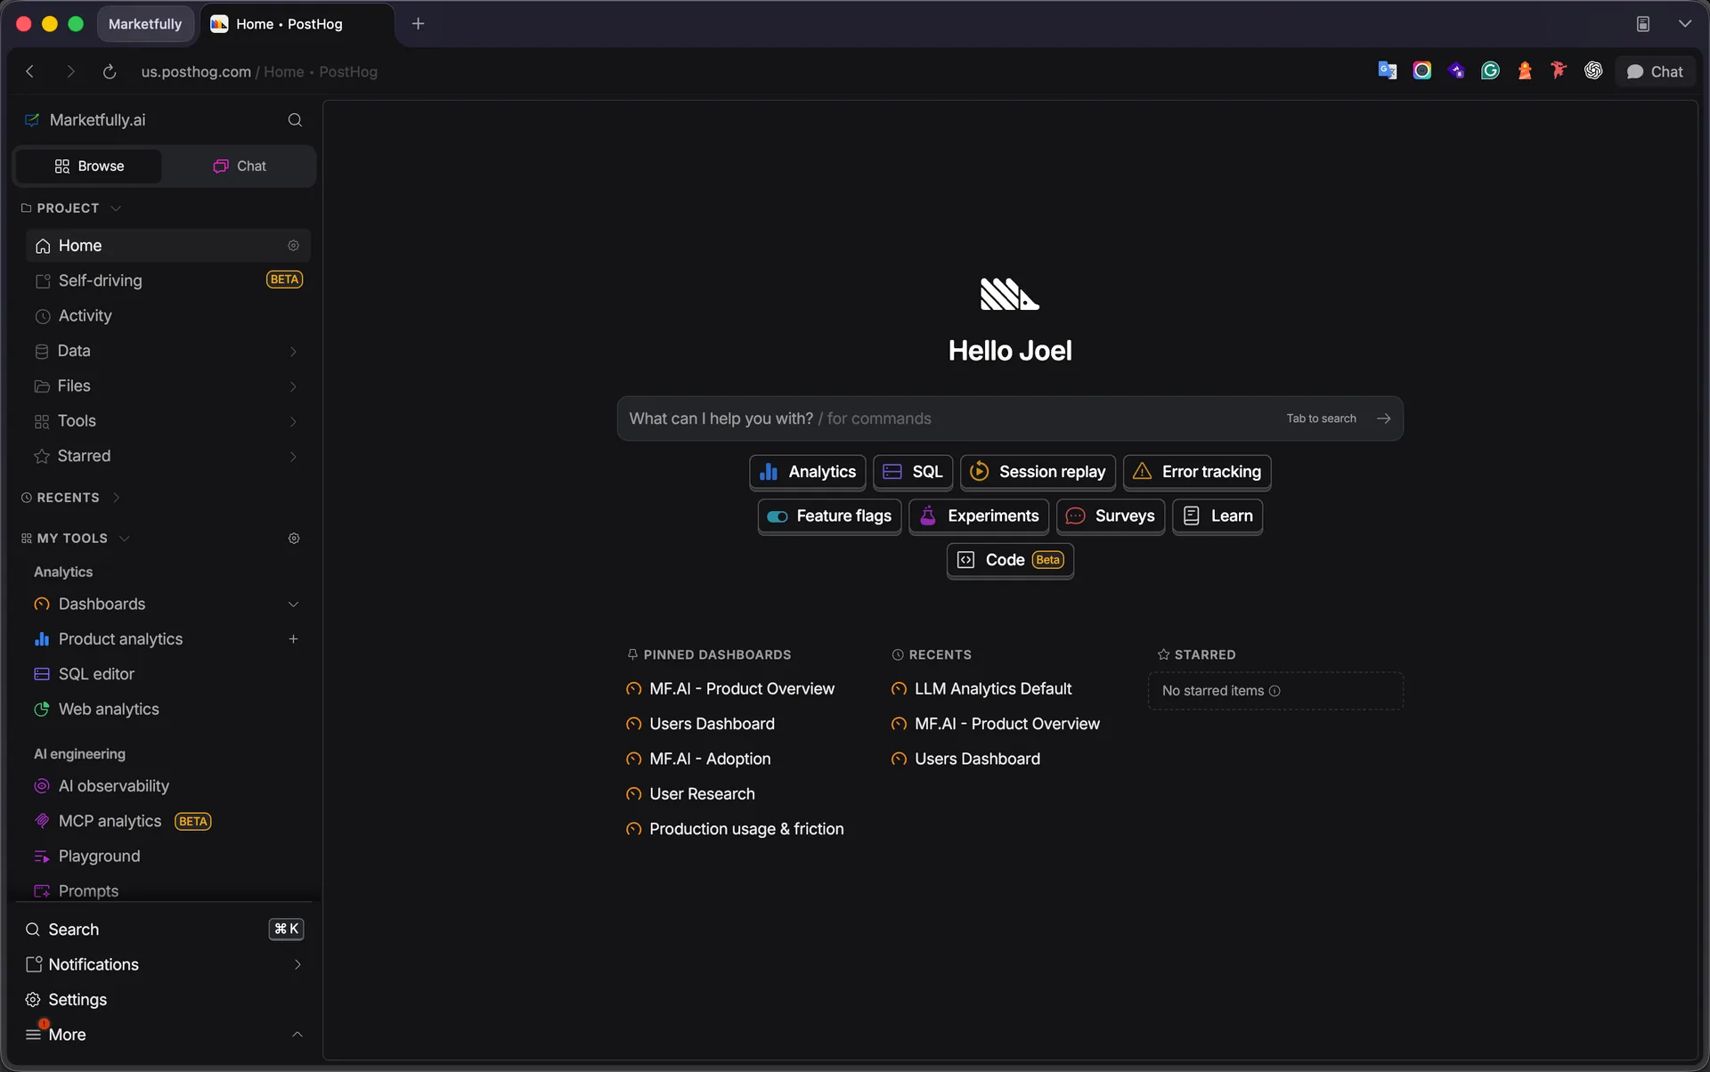Open a new browser tab with plus
Viewport: 1710px width, 1072px height.
(418, 24)
